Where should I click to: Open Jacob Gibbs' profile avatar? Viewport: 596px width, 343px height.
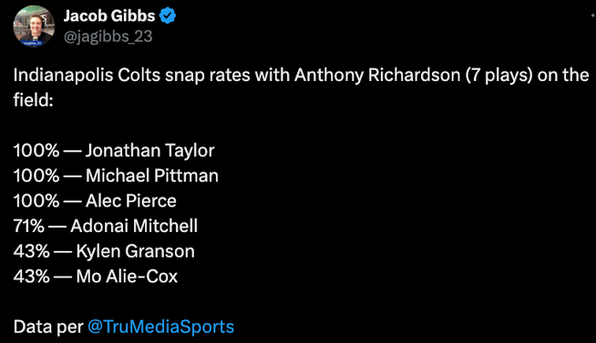pos(34,26)
